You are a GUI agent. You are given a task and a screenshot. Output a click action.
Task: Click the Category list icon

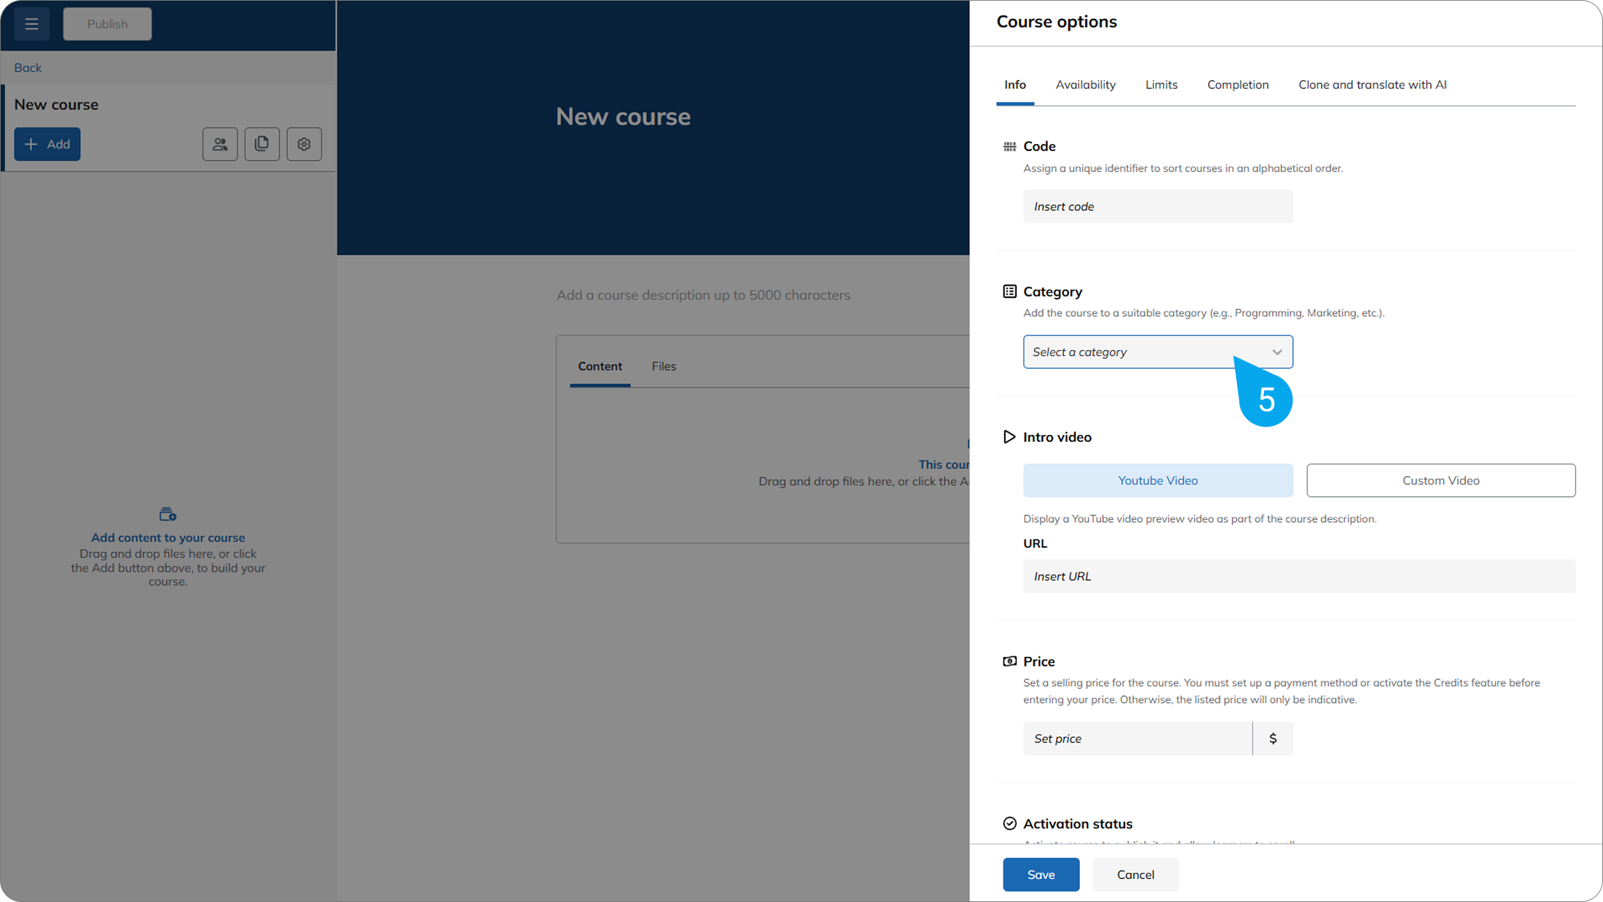(1009, 292)
